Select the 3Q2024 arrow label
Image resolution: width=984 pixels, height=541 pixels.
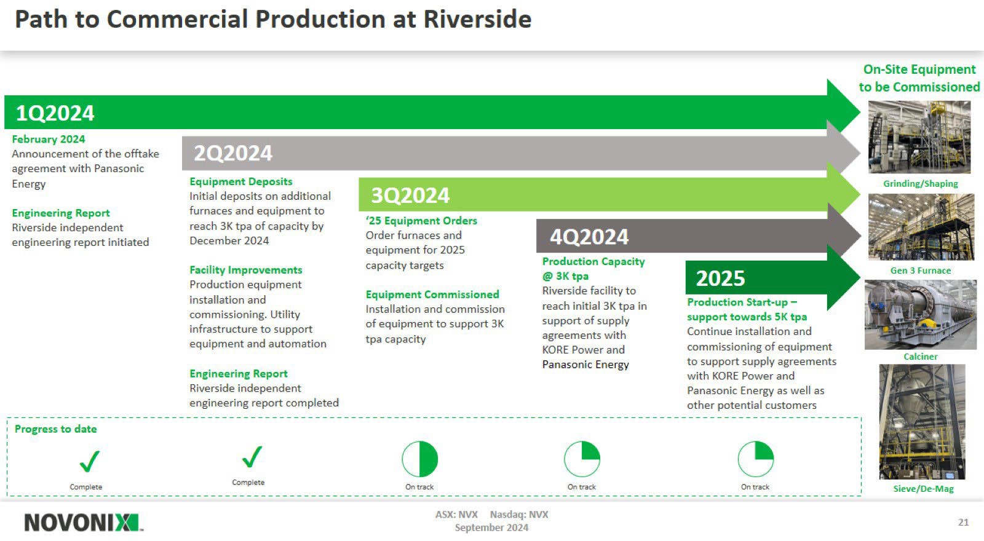click(x=410, y=195)
